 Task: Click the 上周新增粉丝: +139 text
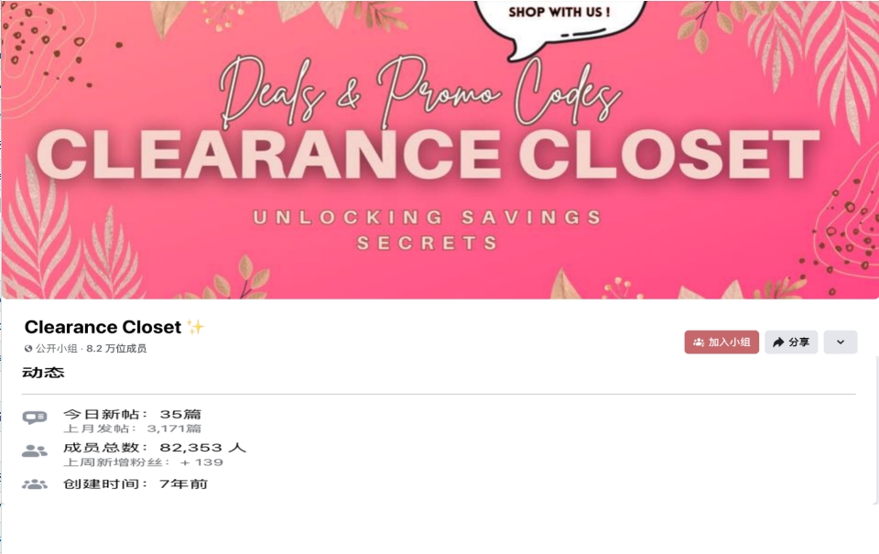(x=144, y=462)
